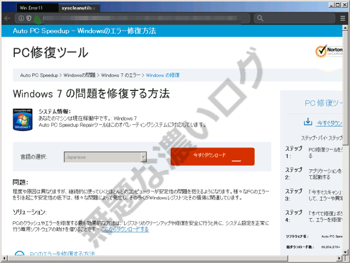This screenshot has width=350, height=263.
Task: Open the hamburger menu
Action: coord(343,18)
